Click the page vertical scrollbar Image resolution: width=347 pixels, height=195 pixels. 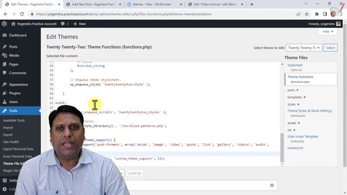click(345, 95)
